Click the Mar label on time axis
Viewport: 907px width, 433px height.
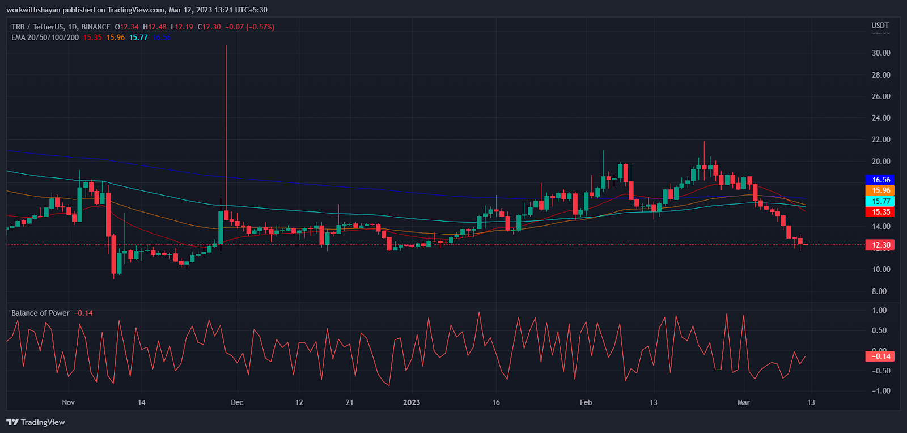coord(743,402)
